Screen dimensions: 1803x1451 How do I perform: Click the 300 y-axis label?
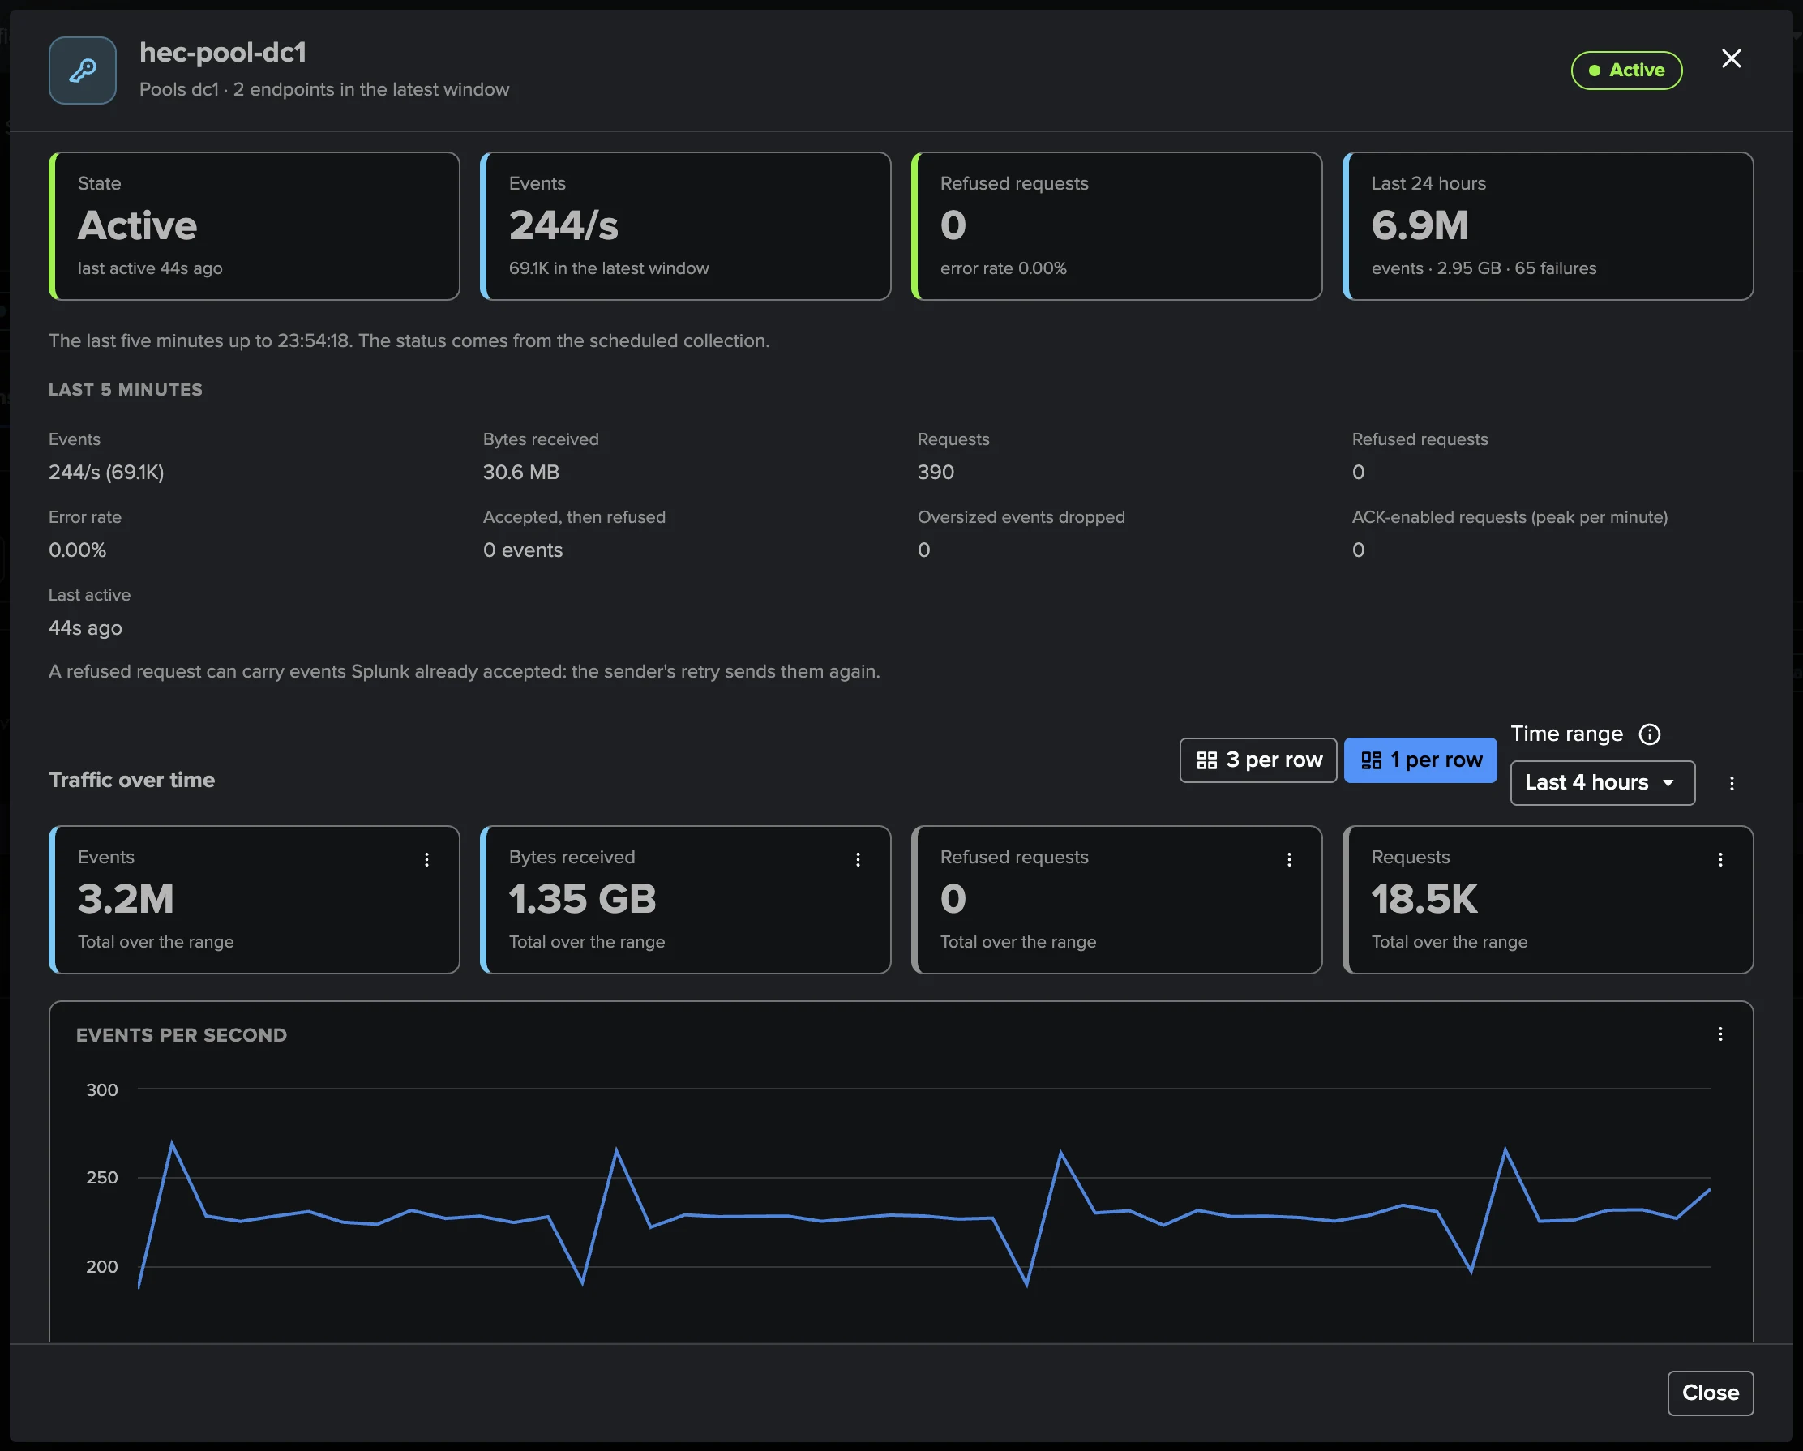coord(102,1089)
